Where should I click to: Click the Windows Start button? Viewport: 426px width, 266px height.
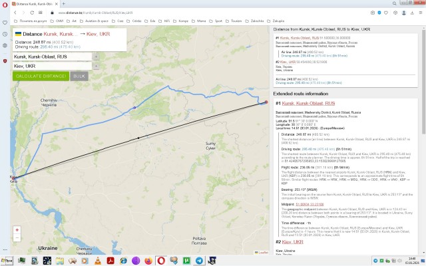pos(7,261)
